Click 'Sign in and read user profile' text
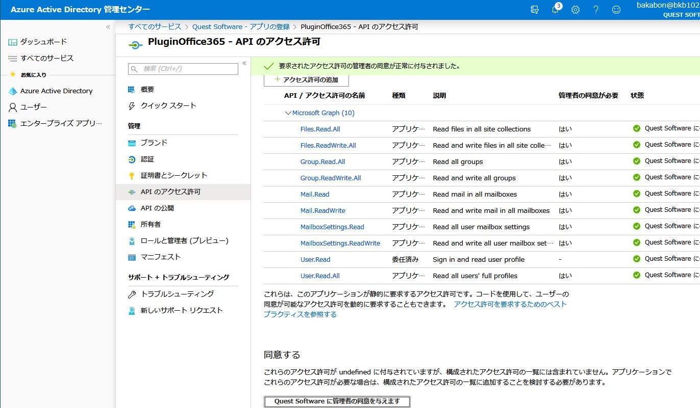 479,259
